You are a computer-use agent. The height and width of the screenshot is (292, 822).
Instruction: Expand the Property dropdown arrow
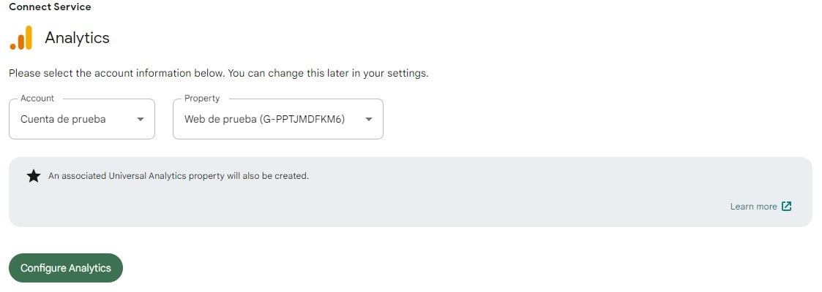pos(368,119)
